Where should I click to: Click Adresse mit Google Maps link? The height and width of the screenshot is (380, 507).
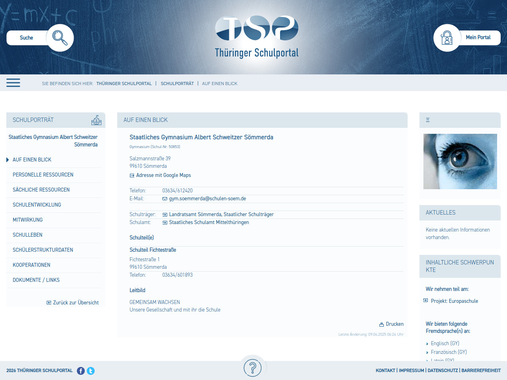click(x=163, y=175)
